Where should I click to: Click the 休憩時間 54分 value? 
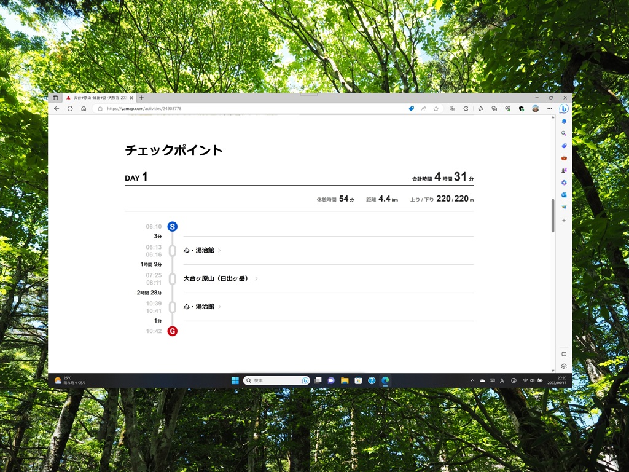pos(335,199)
